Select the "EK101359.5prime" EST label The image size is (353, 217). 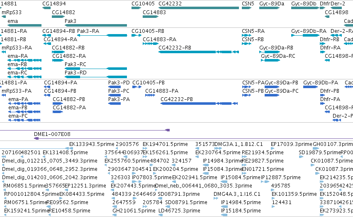click(x=294, y=194)
